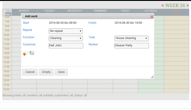This screenshot has width=191, height=110.
Task: Click the Finish date 2016-06-30 klo 18:00
Action: [128, 23]
